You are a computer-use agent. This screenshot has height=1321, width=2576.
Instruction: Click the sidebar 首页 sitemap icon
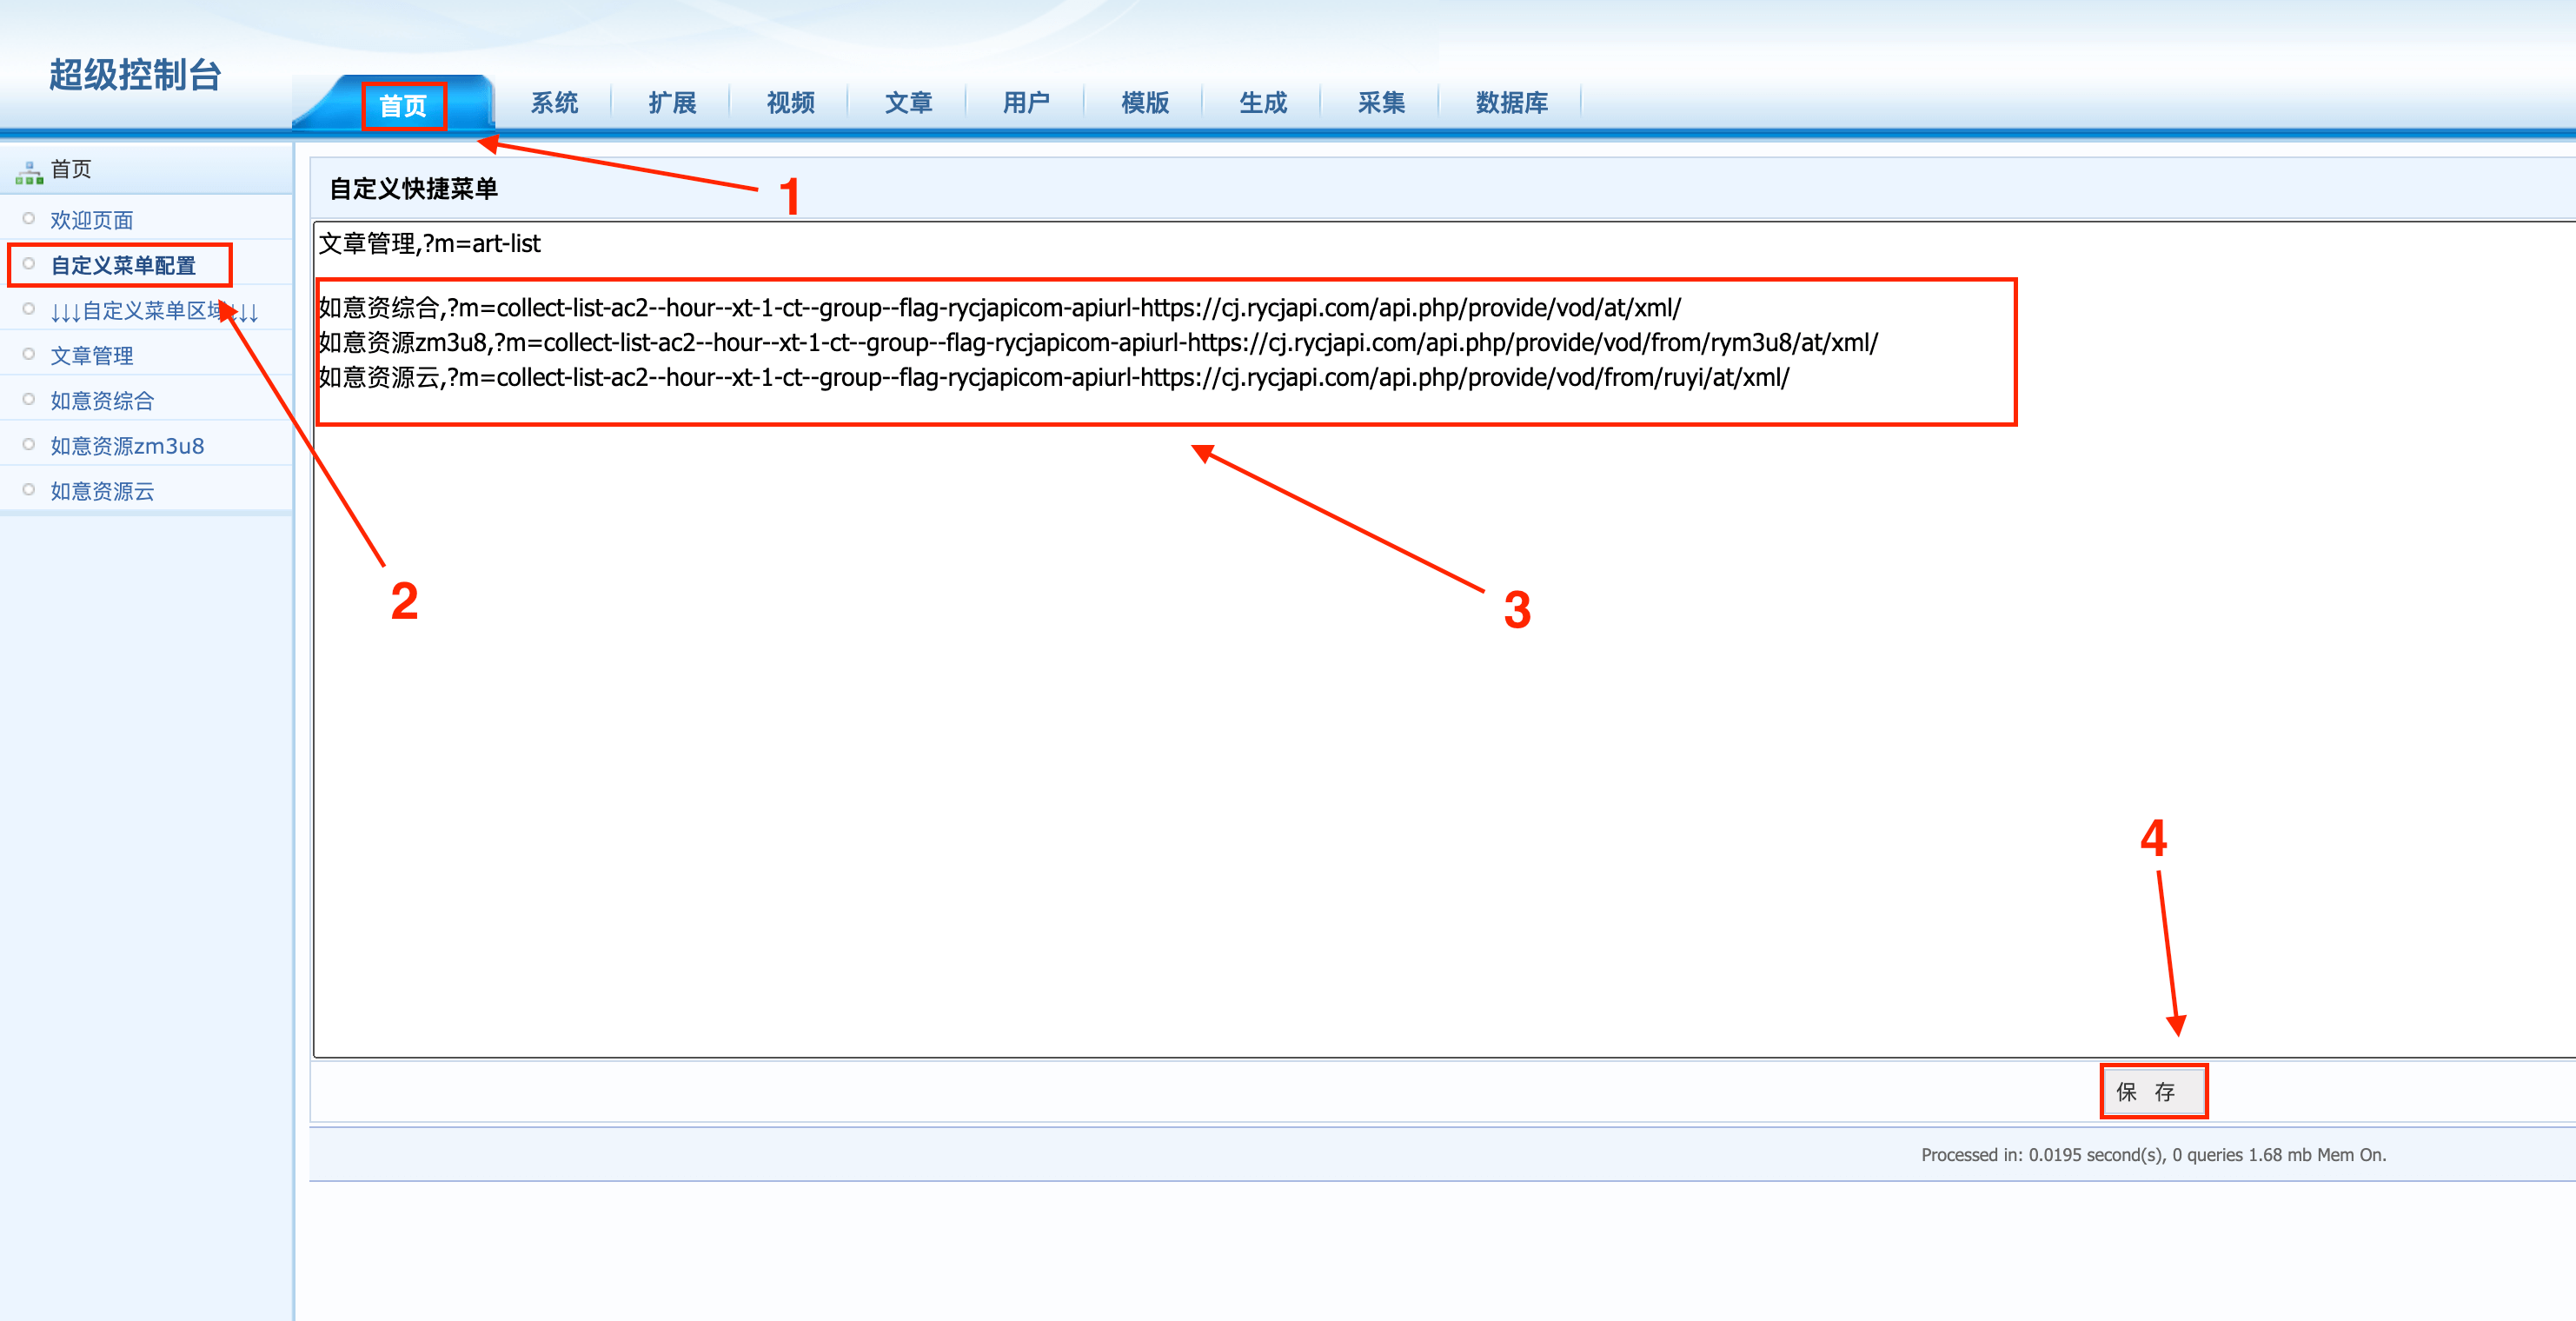(x=29, y=172)
